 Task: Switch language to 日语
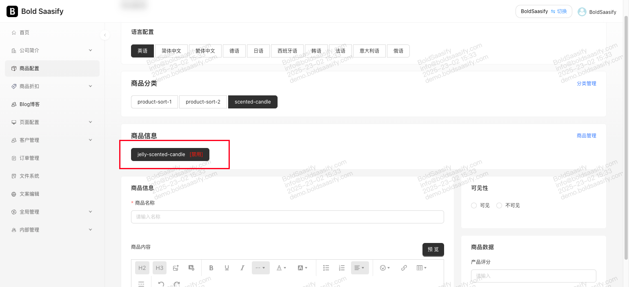pos(258,51)
